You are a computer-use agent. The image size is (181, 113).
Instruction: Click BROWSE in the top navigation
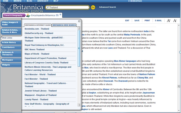click(x=17, y=1)
